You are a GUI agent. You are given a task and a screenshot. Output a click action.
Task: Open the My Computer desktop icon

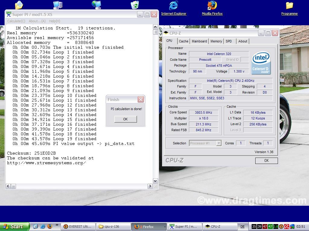(x=58, y=5)
